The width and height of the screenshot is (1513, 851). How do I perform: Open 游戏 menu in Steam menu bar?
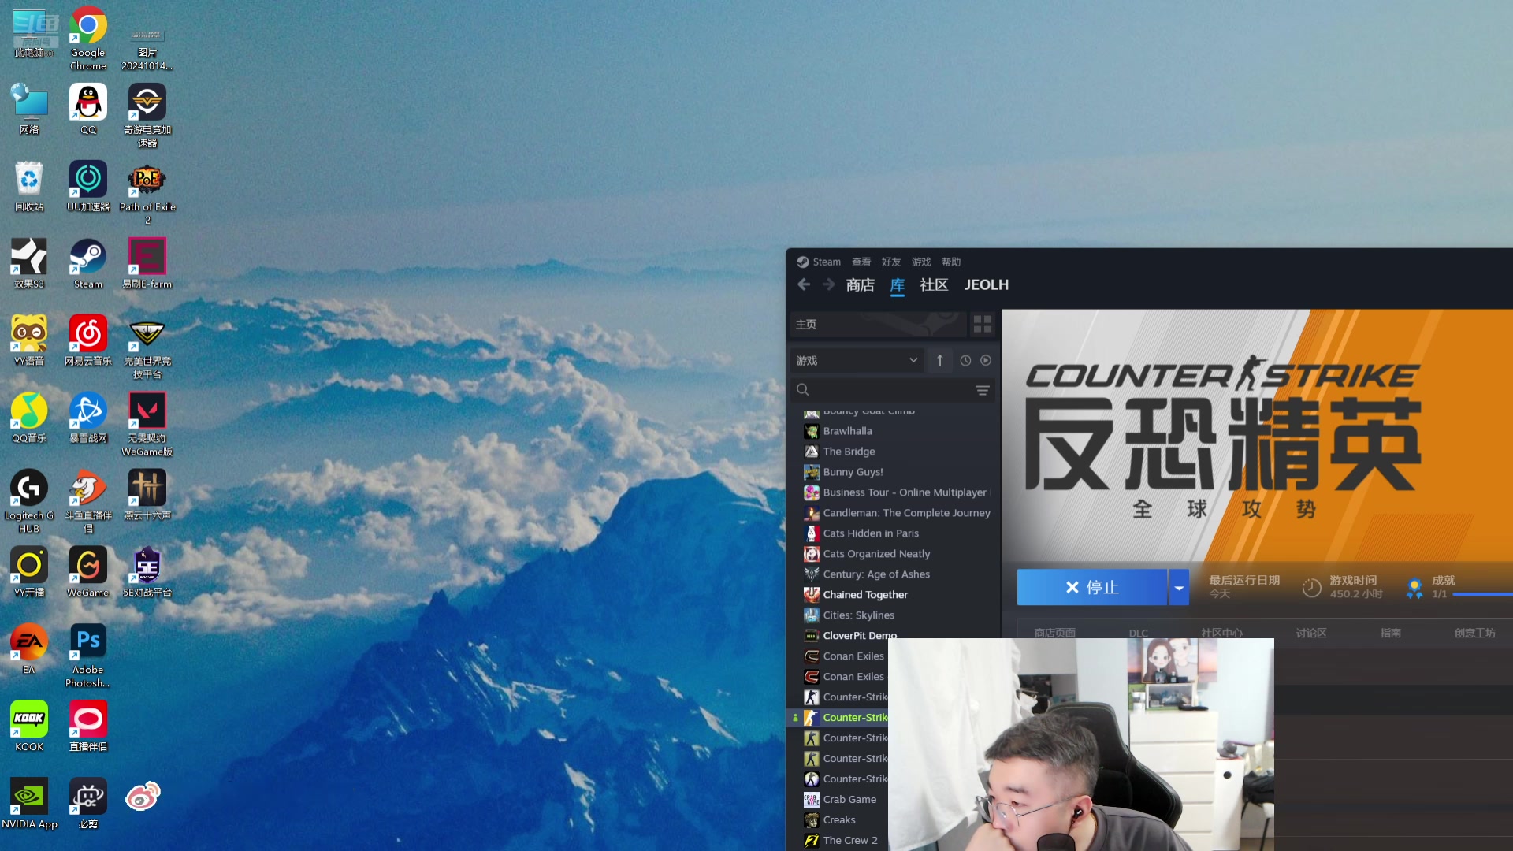point(921,262)
